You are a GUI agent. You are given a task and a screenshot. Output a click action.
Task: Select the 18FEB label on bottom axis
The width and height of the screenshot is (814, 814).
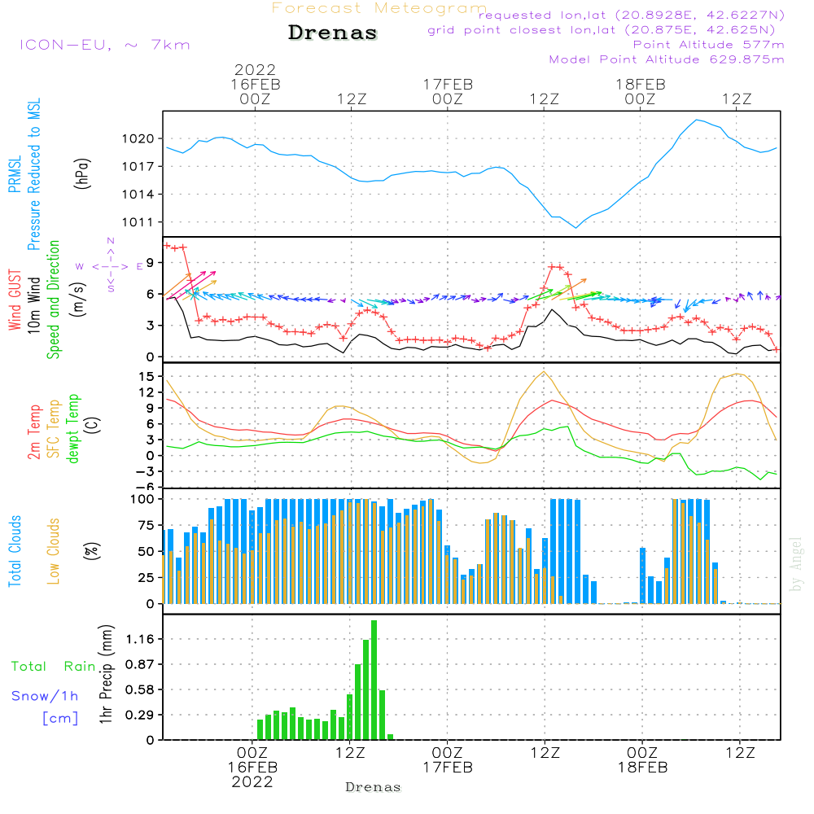[642, 768]
